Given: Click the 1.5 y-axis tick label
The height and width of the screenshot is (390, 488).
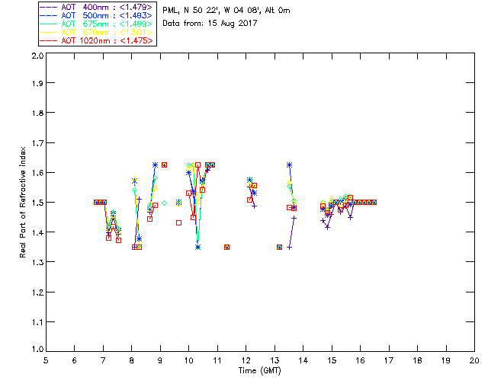Looking at the screenshot, I should click(x=37, y=203).
